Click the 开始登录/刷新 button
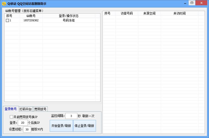The height and width of the screenshot is (138, 209). pyautogui.click(x=61, y=126)
